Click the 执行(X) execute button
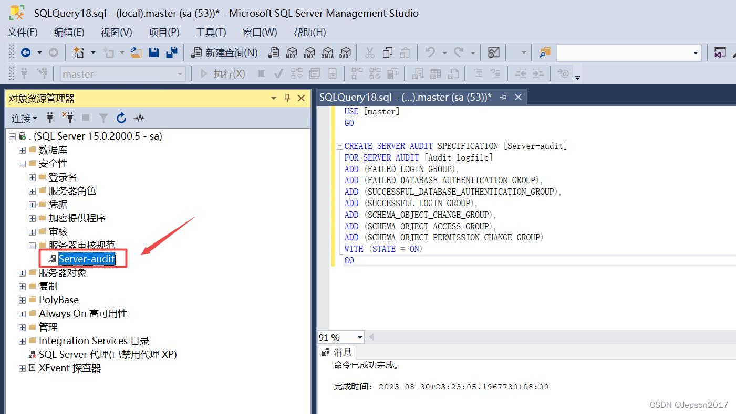 (223, 74)
